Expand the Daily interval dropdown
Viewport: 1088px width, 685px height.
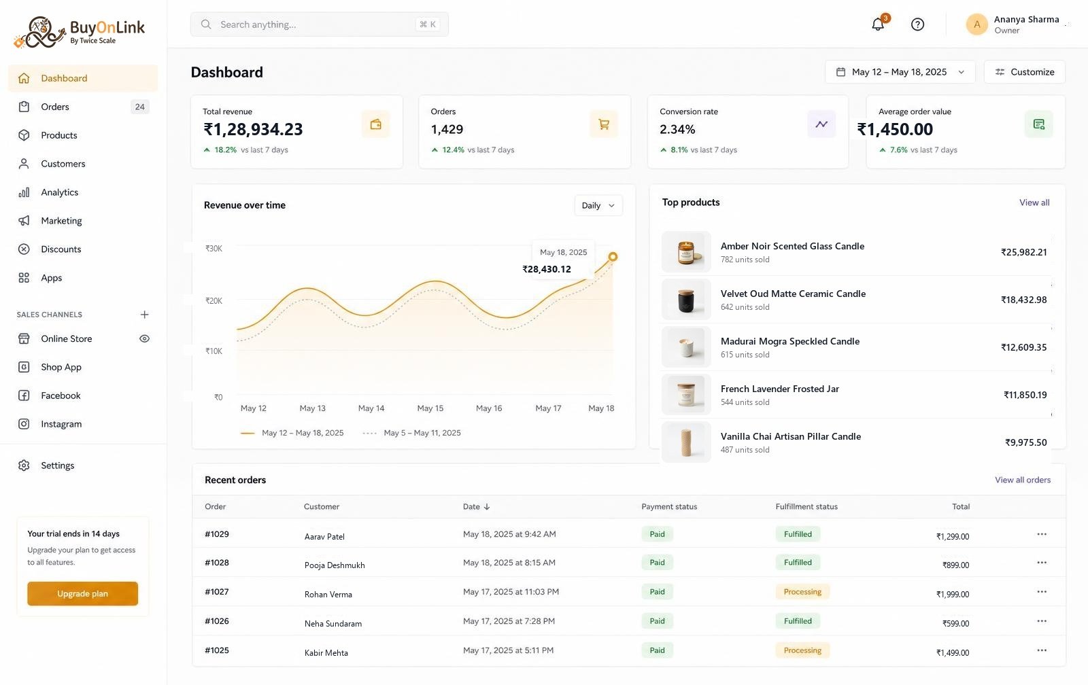coord(598,205)
